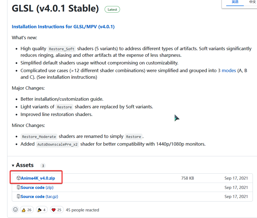257x218 pixels.
Task: Click the archive icon beside Source code (tar.gz)
Action: (x=19, y=197)
